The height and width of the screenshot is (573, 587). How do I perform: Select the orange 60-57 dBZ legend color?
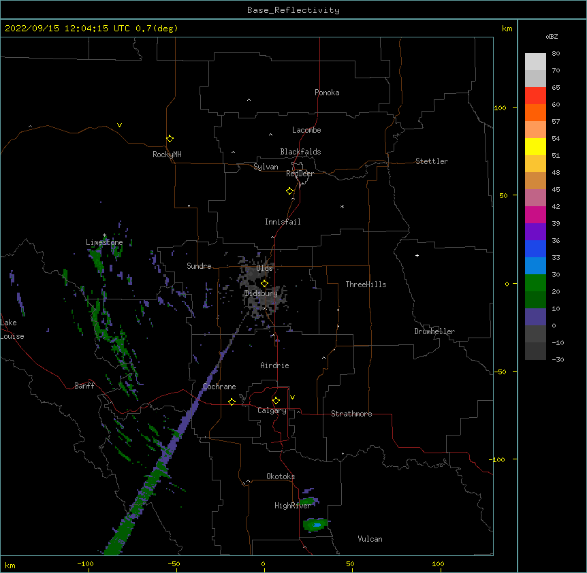coord(535,112)
